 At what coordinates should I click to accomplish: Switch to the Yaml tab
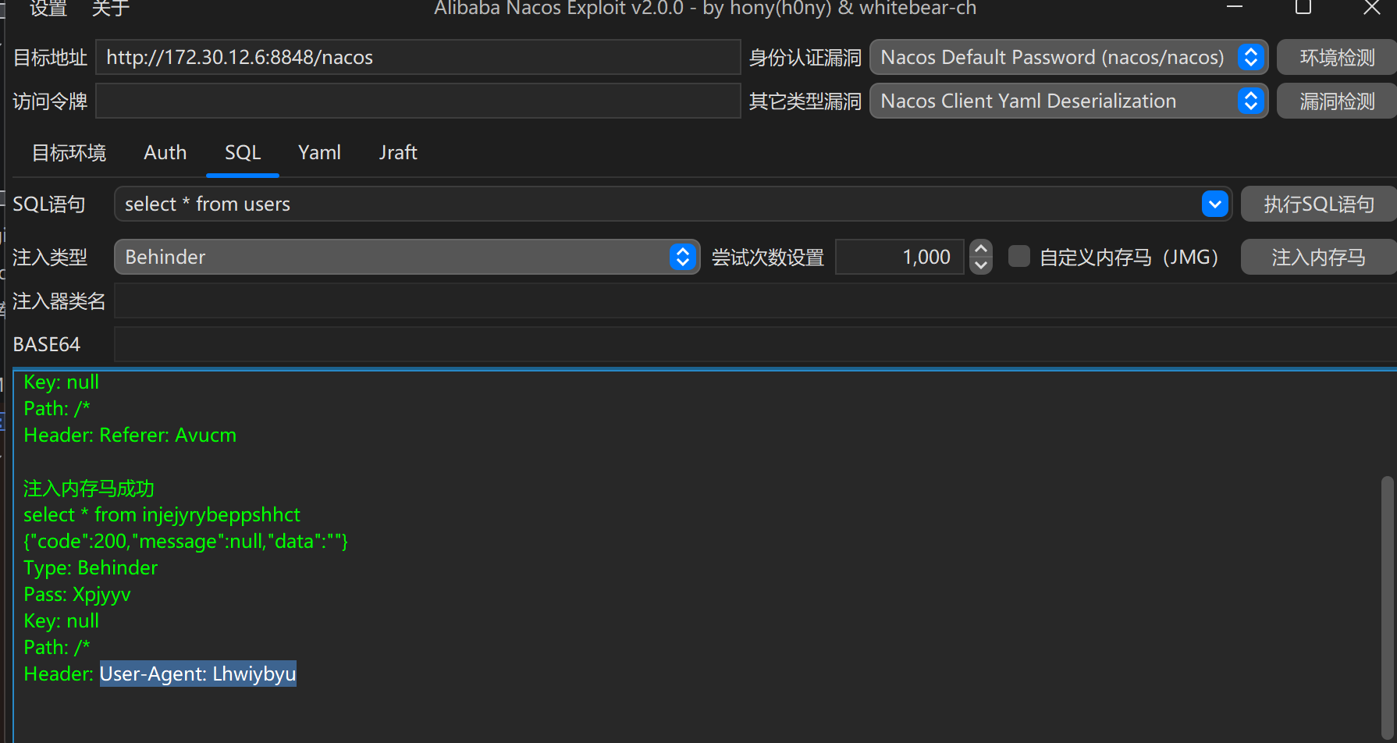click(x=319, y=153)
